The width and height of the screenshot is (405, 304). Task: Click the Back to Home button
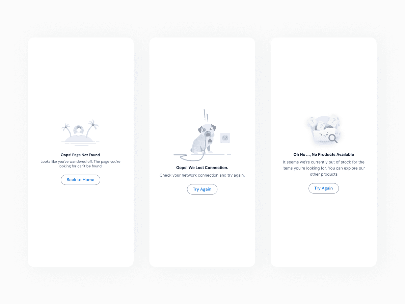pyautogui.click(x=80, y=180)
